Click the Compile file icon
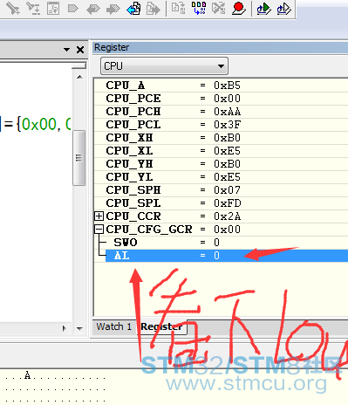 point(178,8)
